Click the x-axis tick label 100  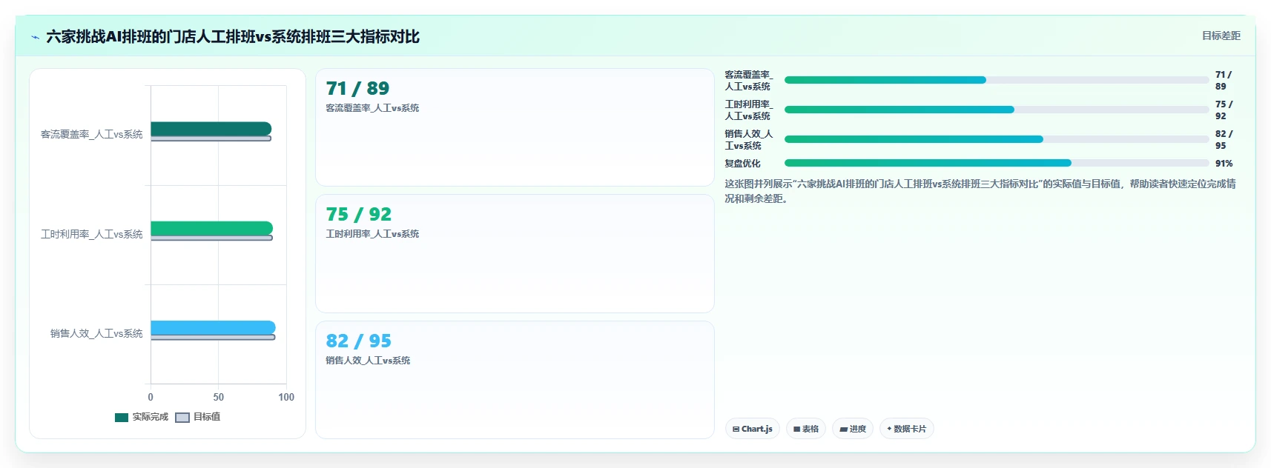[286, 397]
